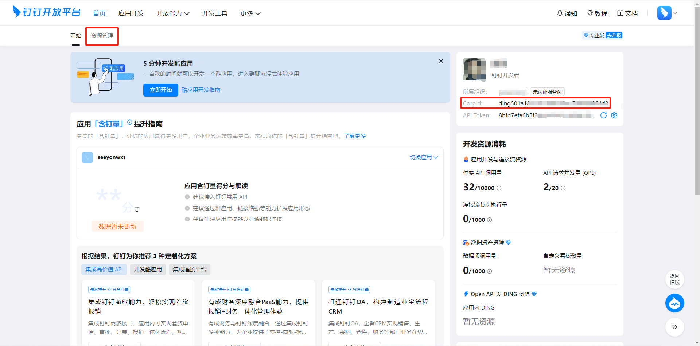Open the 了解更多 link
The image size is (700, 346).
[x=355, y=136]
